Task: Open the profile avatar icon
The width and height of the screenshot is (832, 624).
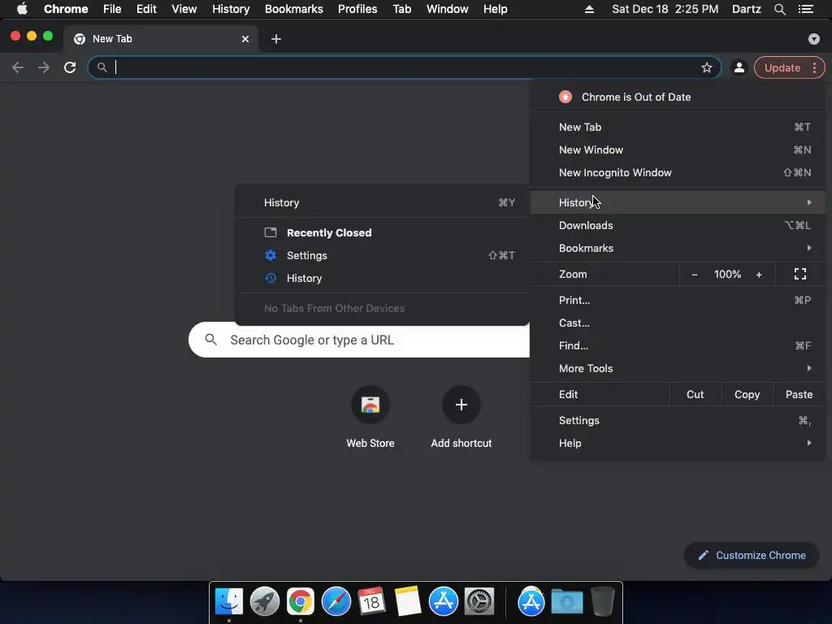Action: pyautogui.click(x=739, y=67)
